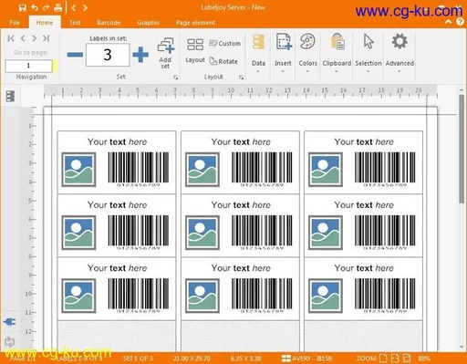Select 'Your text here' in middle-right label

click(x=364, y=205)
